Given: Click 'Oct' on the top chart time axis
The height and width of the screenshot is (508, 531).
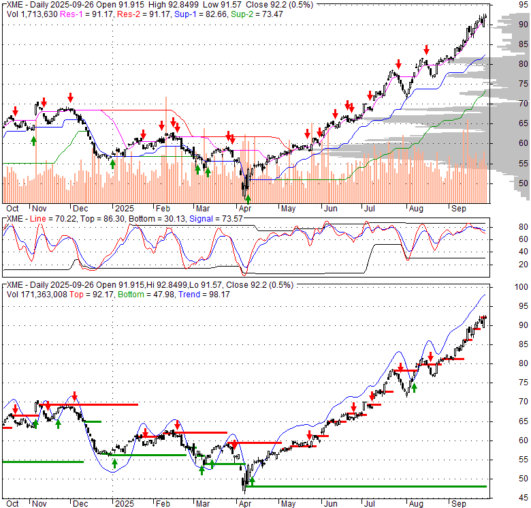Looking at the screenshot, I should coord(12,209).
